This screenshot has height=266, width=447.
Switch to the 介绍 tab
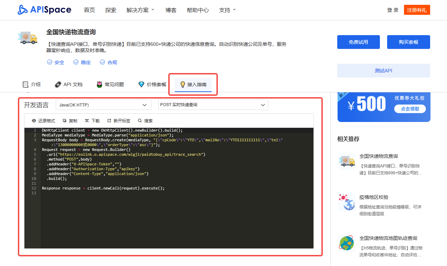[32, 84]
